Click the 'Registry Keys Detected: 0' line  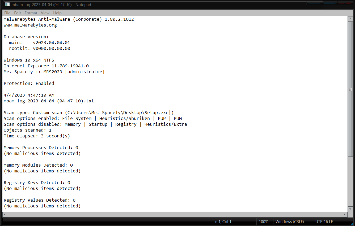[x=37, y=183]
